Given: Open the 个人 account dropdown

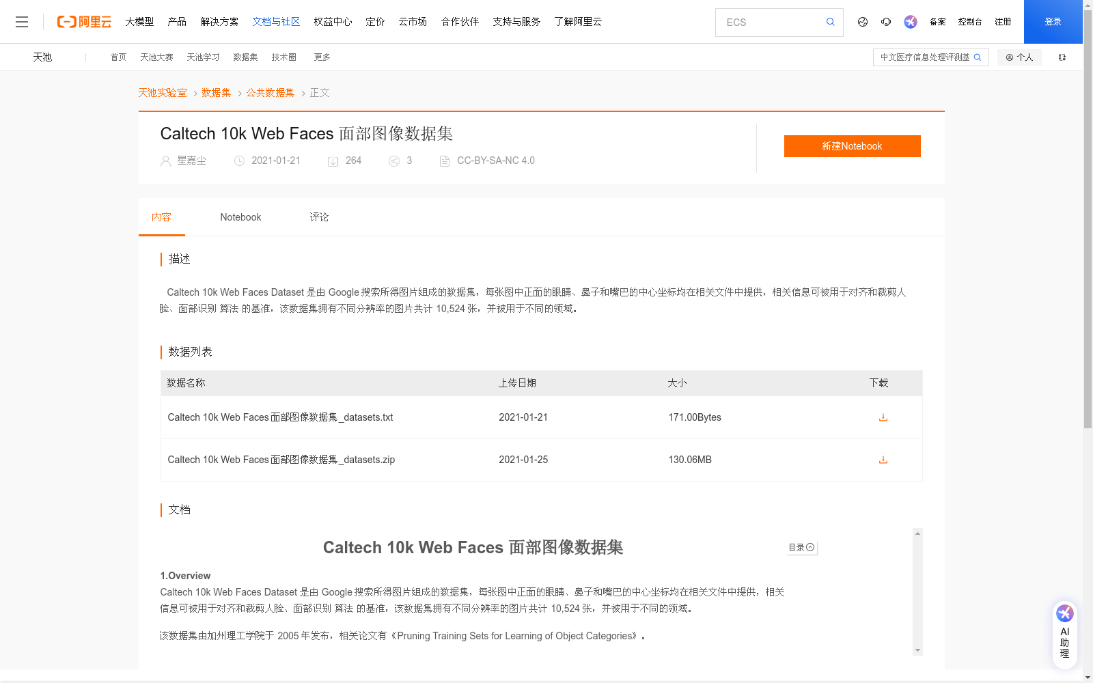Looking at the screenshot, I should (1019, 57).
